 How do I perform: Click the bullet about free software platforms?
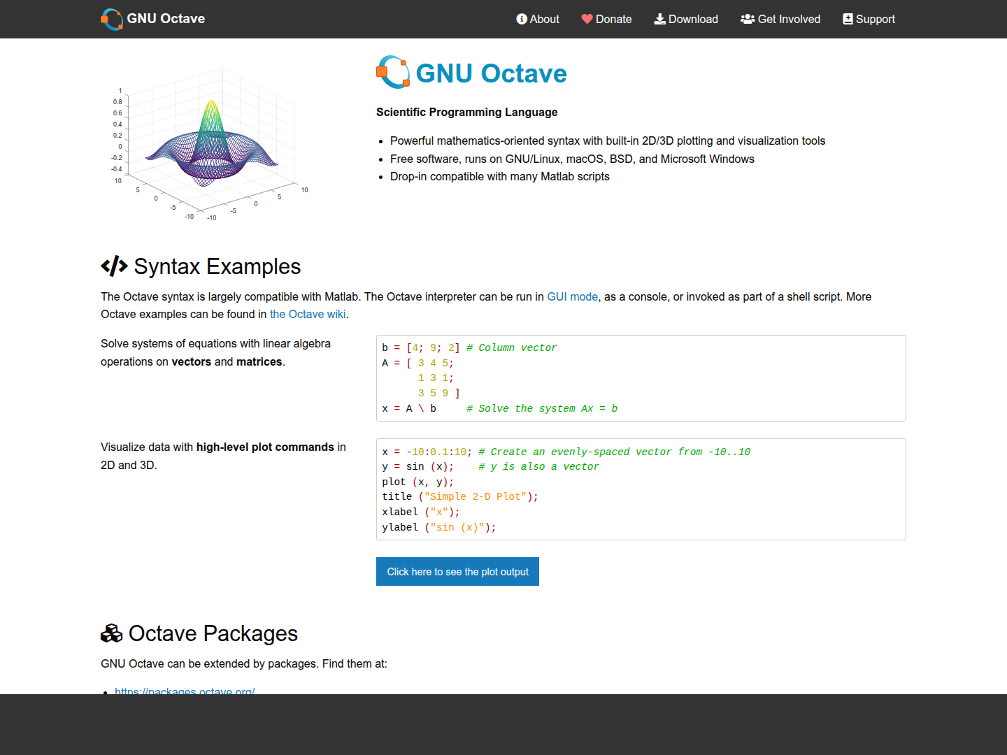pos(572,159)
